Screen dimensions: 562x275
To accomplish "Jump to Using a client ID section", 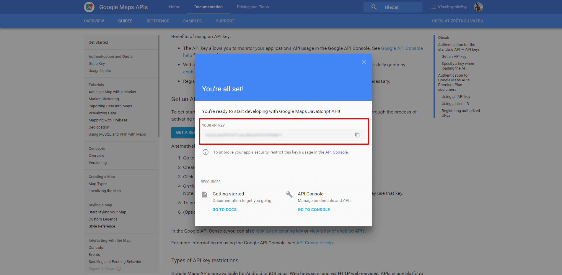I will [x=455, y=104].
